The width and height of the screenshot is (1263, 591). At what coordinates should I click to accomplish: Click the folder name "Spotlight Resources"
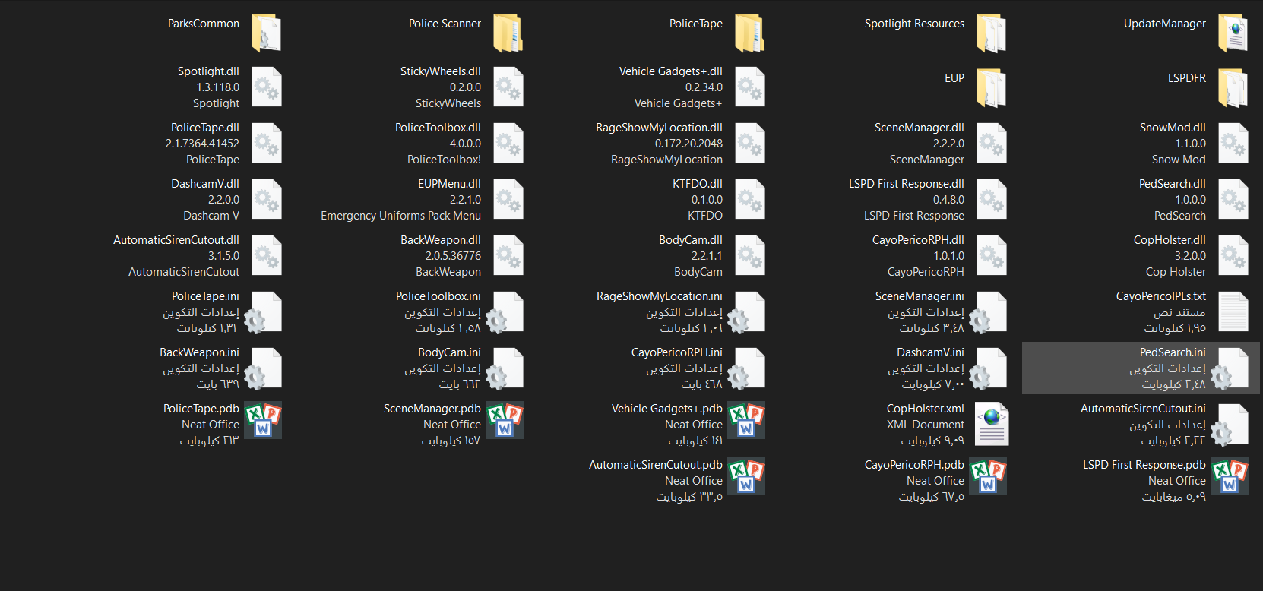[x=914, y=24]
